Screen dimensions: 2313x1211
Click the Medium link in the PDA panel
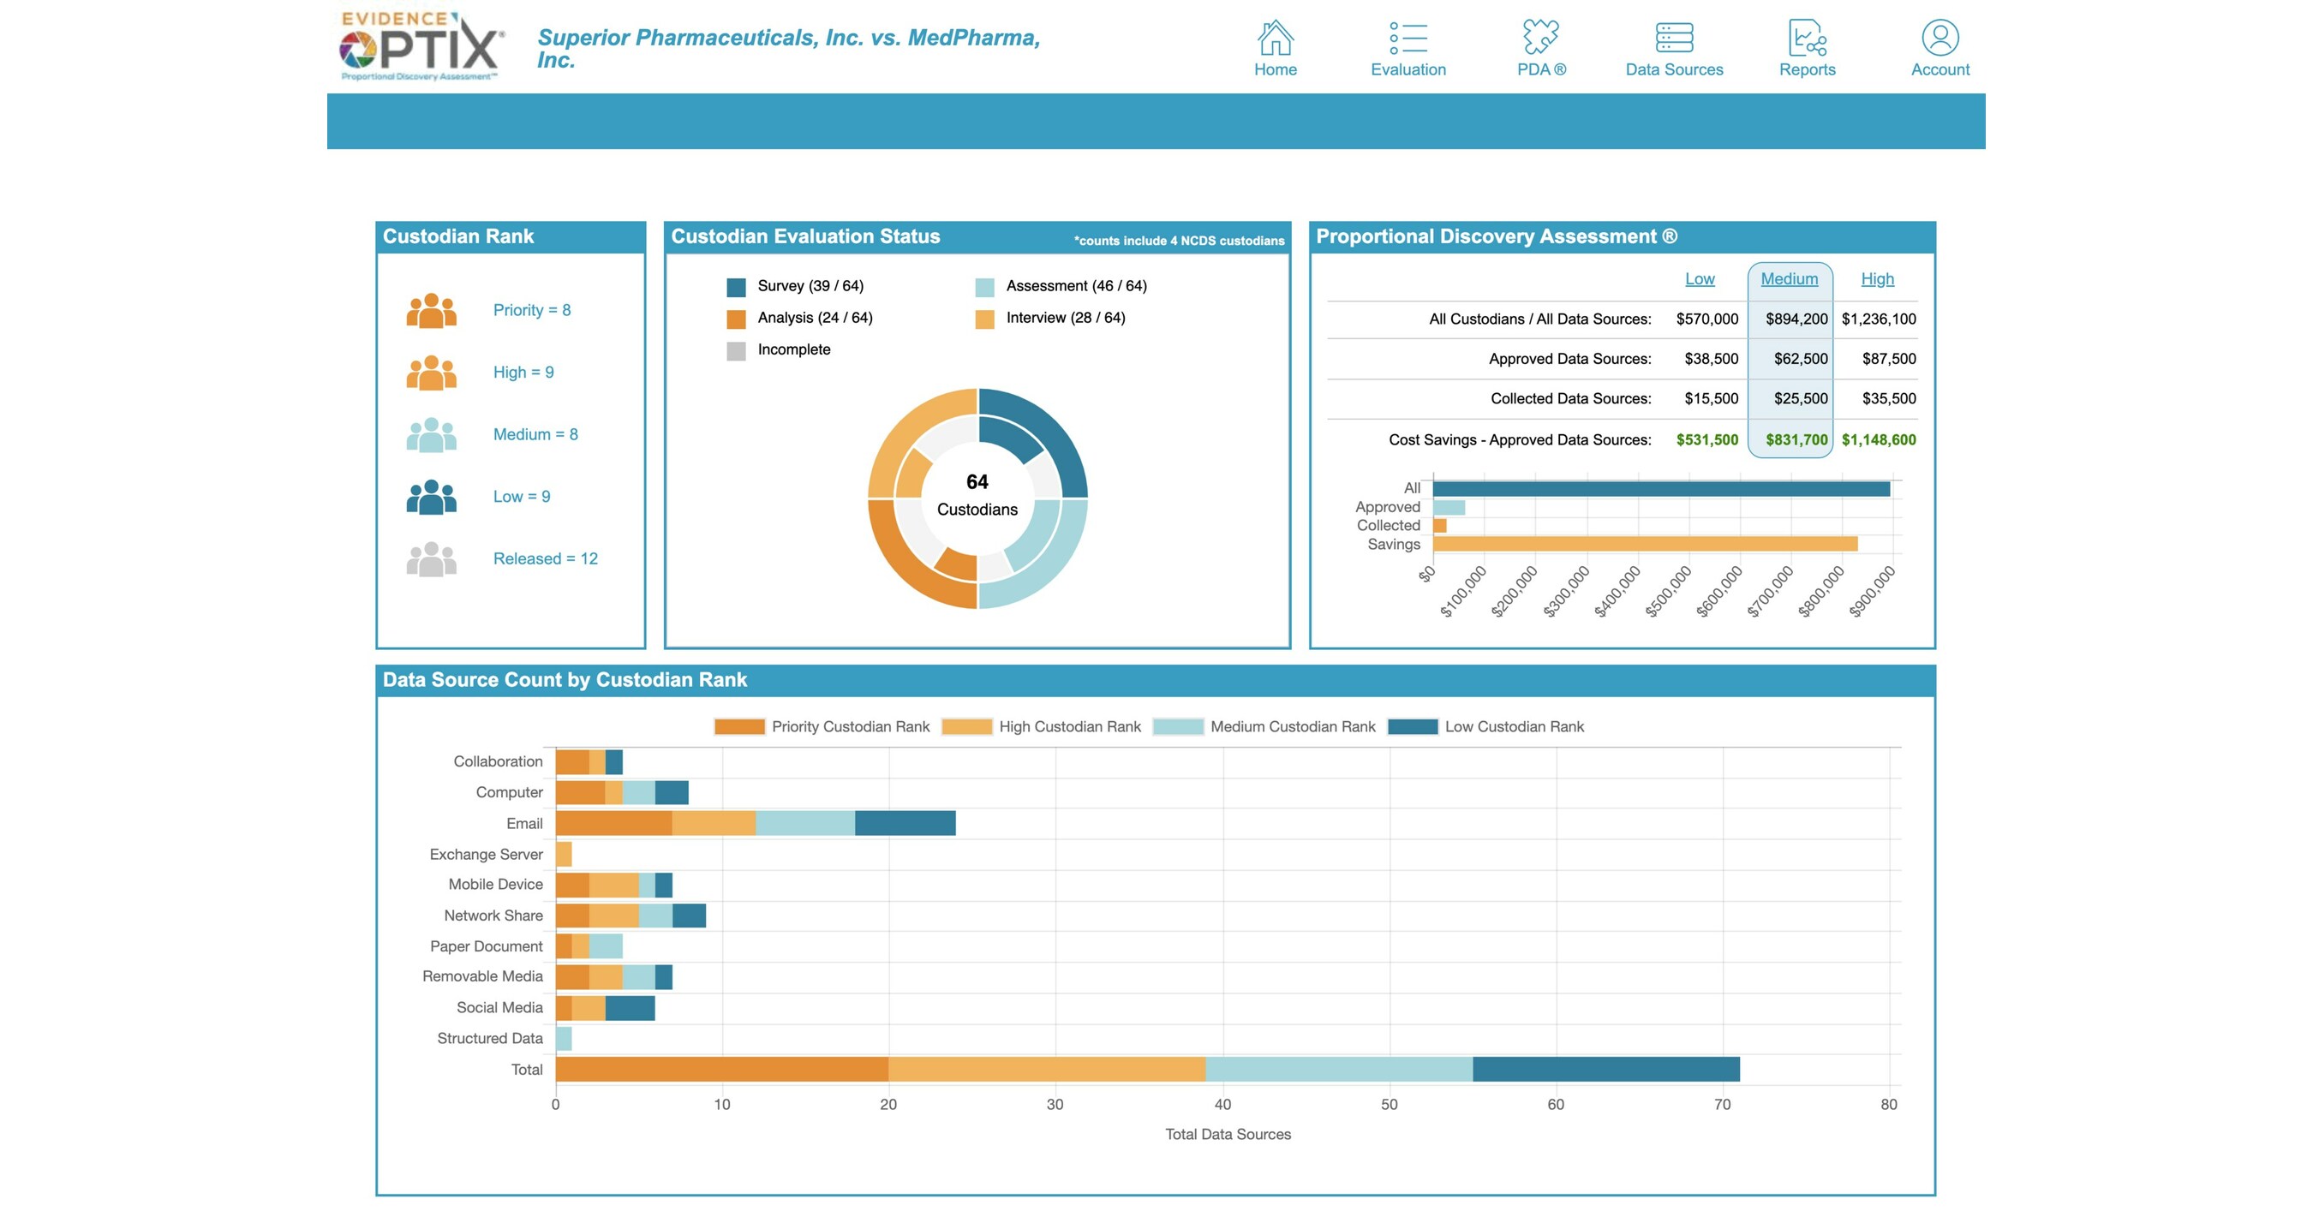click(x=1789, y=278)
